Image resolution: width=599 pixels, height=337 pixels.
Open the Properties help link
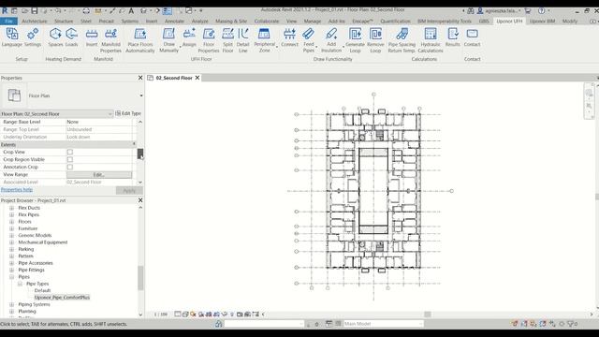point(17,189)
